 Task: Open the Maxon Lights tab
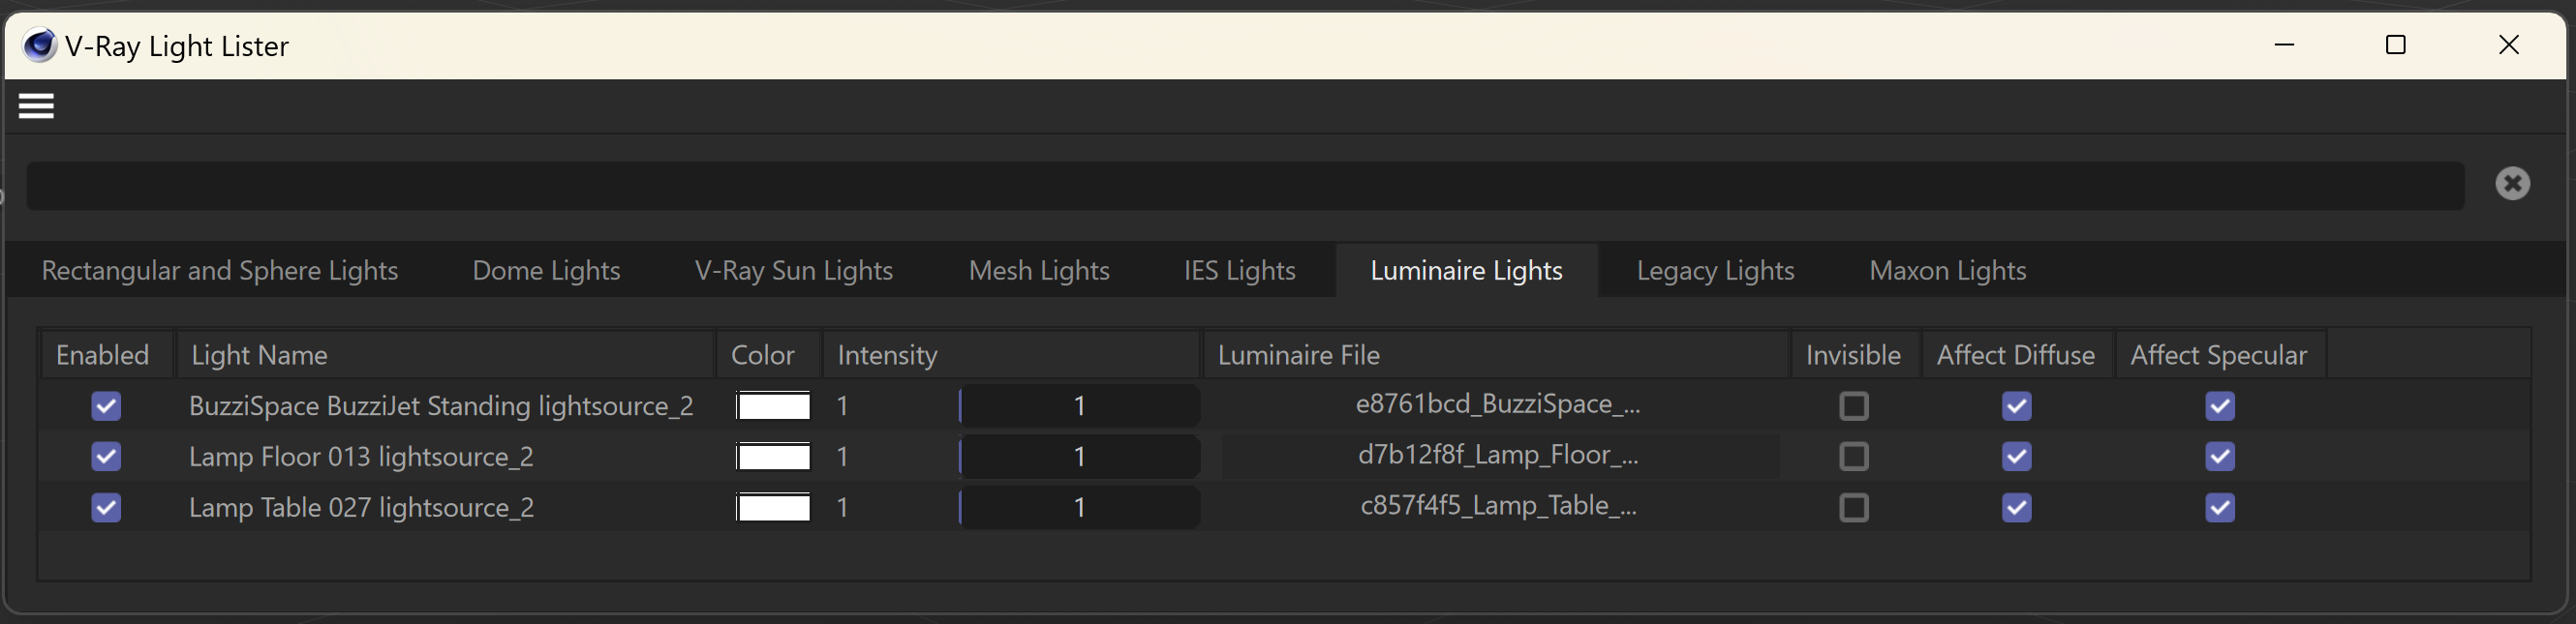[x=1948, y=271]
